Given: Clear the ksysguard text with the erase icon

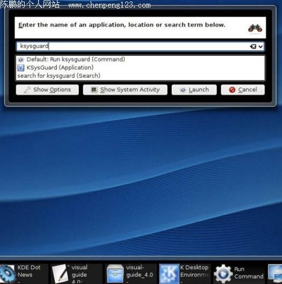Looking at the screenshot, I should point(253,47).
